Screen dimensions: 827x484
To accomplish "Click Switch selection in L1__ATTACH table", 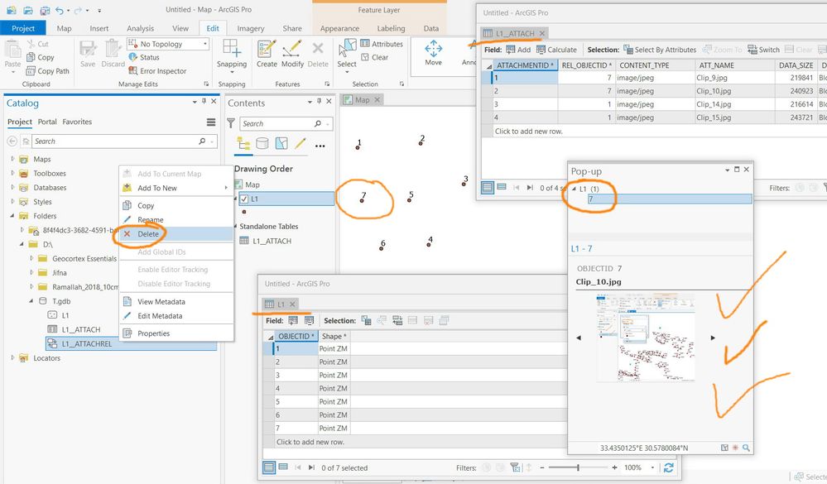I will click(x=763, y=50).
